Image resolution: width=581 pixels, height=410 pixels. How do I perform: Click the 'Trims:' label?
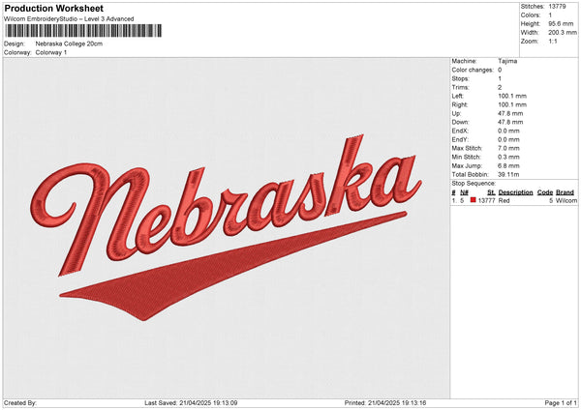(460, 87)
